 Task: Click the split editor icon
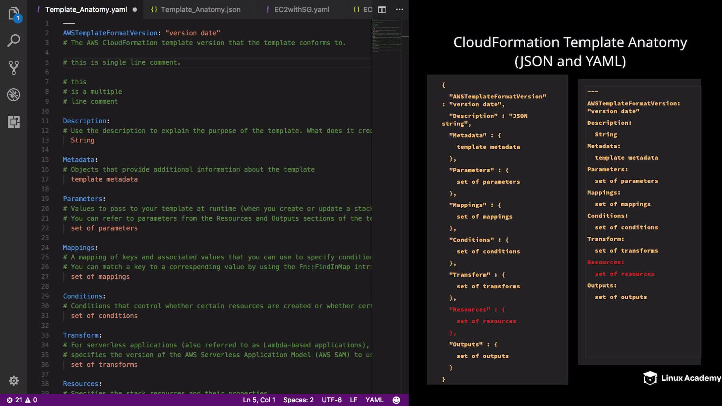coord(382,9)
